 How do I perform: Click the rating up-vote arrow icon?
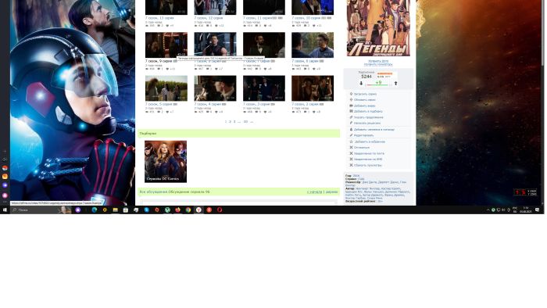coord(395,84)
